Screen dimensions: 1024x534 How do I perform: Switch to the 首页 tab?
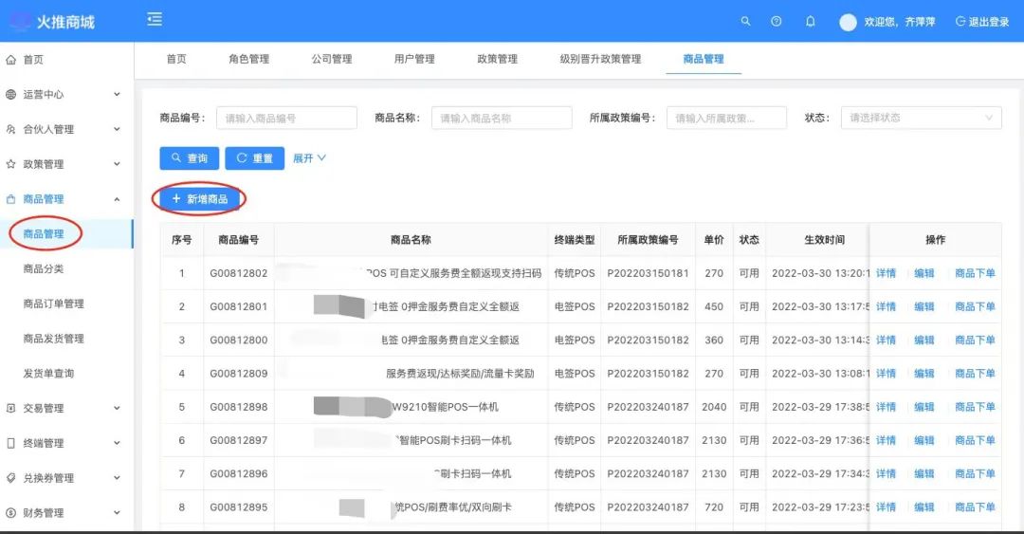[x=176, y=59]
